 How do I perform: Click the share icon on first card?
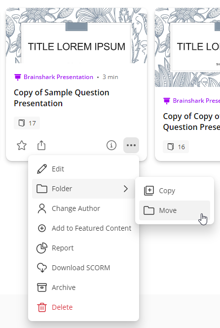click(41, 145)
